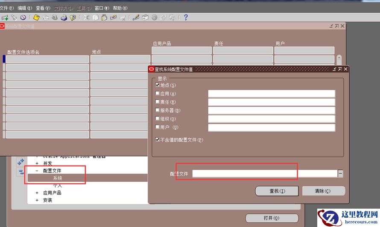Open the 文件夹(L) menu
Viewport: 380px width, 227px height.
(64, 8)
